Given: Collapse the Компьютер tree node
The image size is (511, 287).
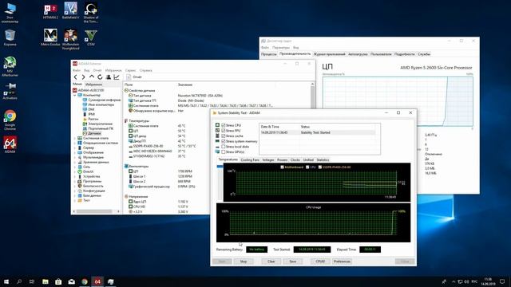Looking at the screenshot, I should pyautogui.click(x=74, y=95).
